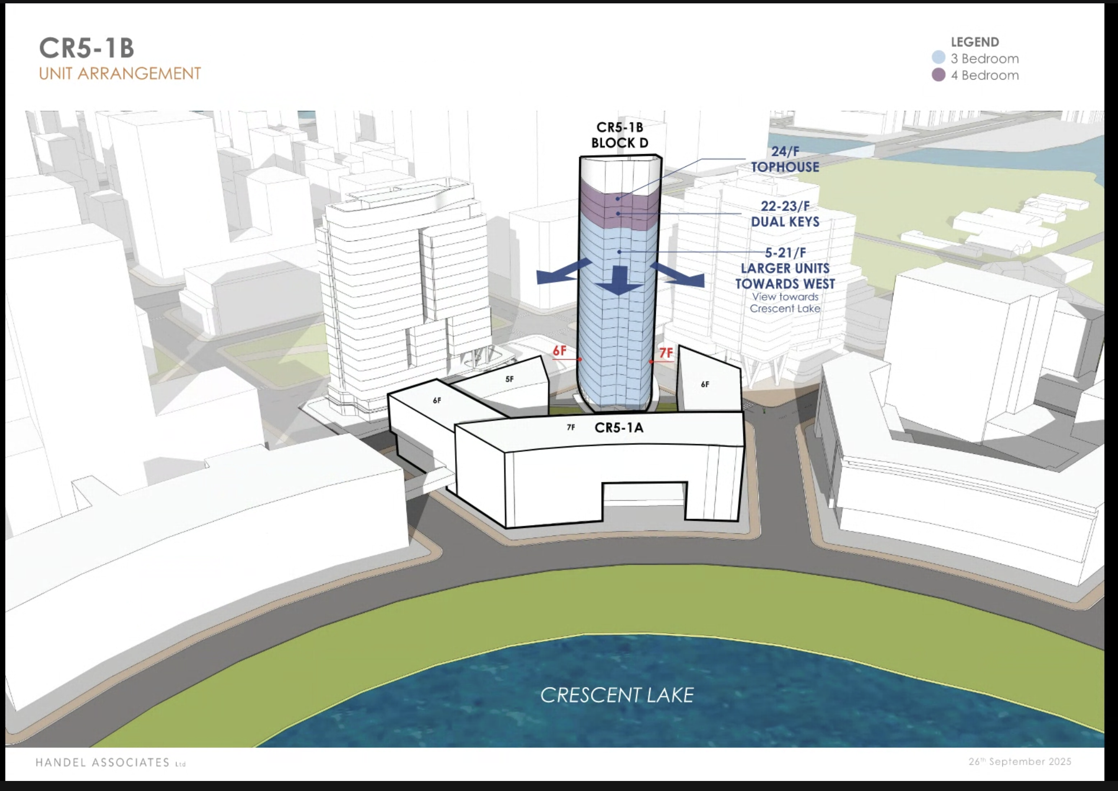Click the LEGEND heading

point(975,42)
